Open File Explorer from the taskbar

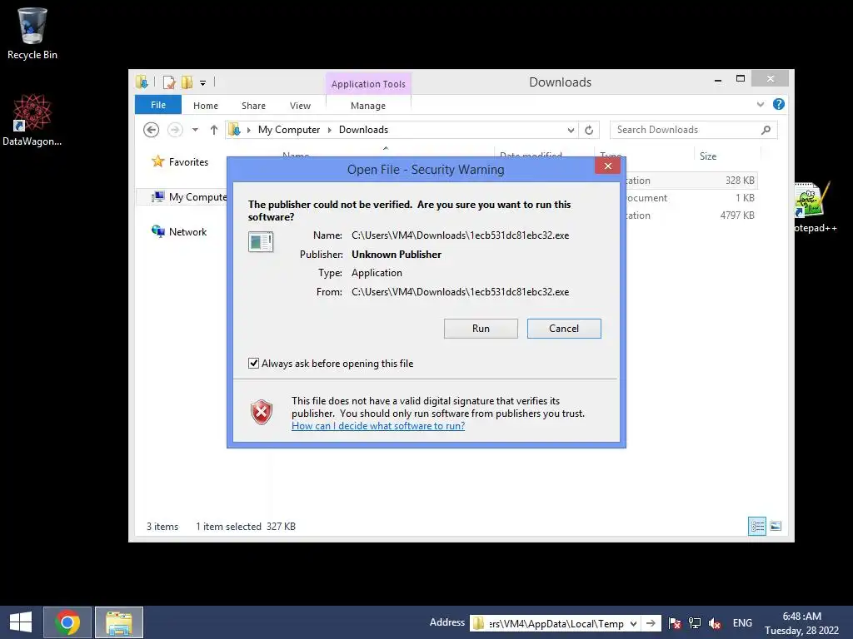[x=119, y=622]
